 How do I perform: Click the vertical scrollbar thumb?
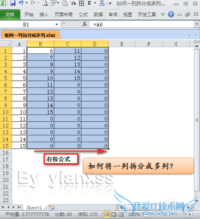[x=197, y=120]
